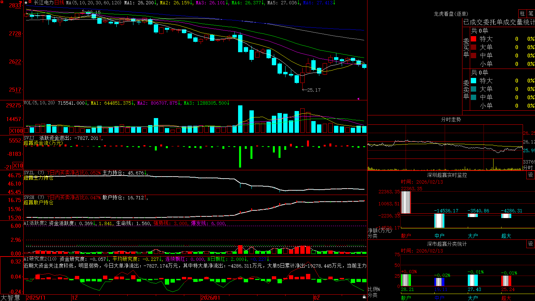This screenshot has width=535, height=301.
Task: Click the 深圳超赢实时监控 panel title
Action: coord(447,175)
